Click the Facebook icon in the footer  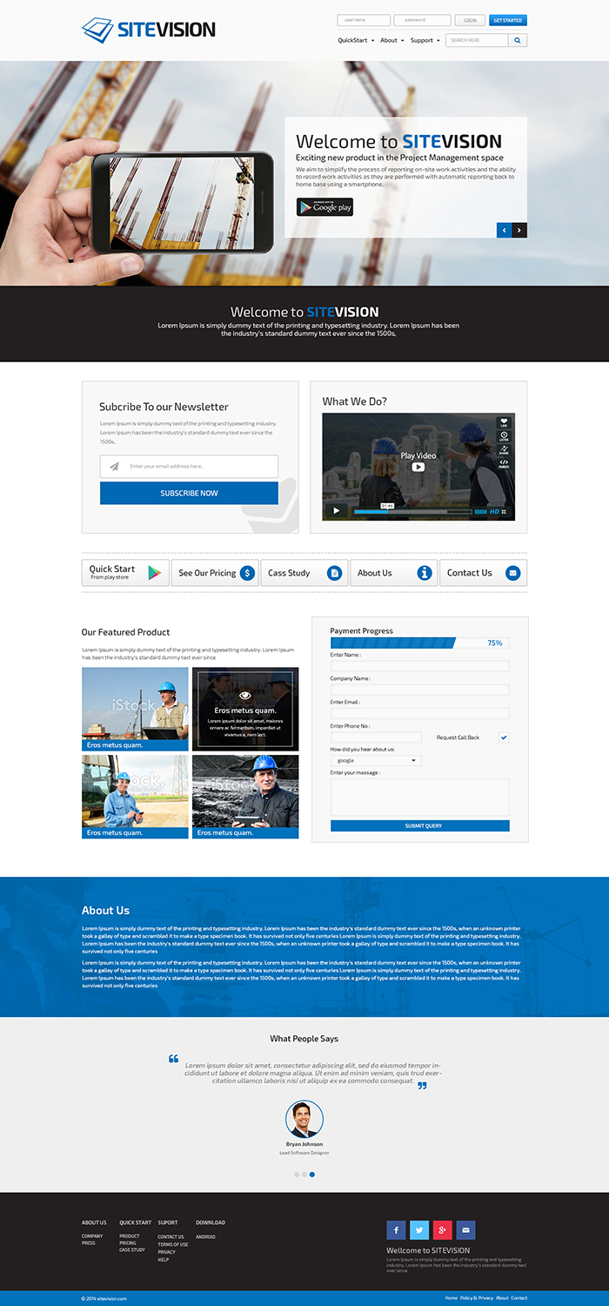396,1230
